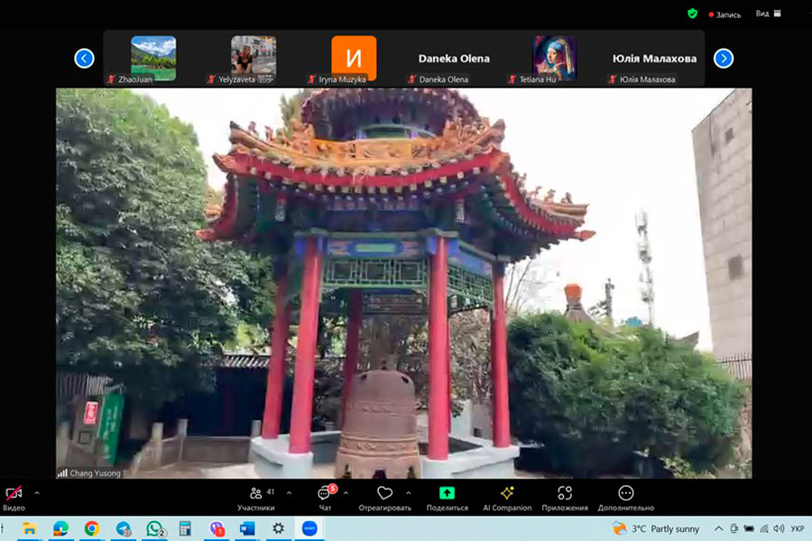Open the Чат chat panel
Image resolution: width=812 pixels, height=541 pixels.
325,494
